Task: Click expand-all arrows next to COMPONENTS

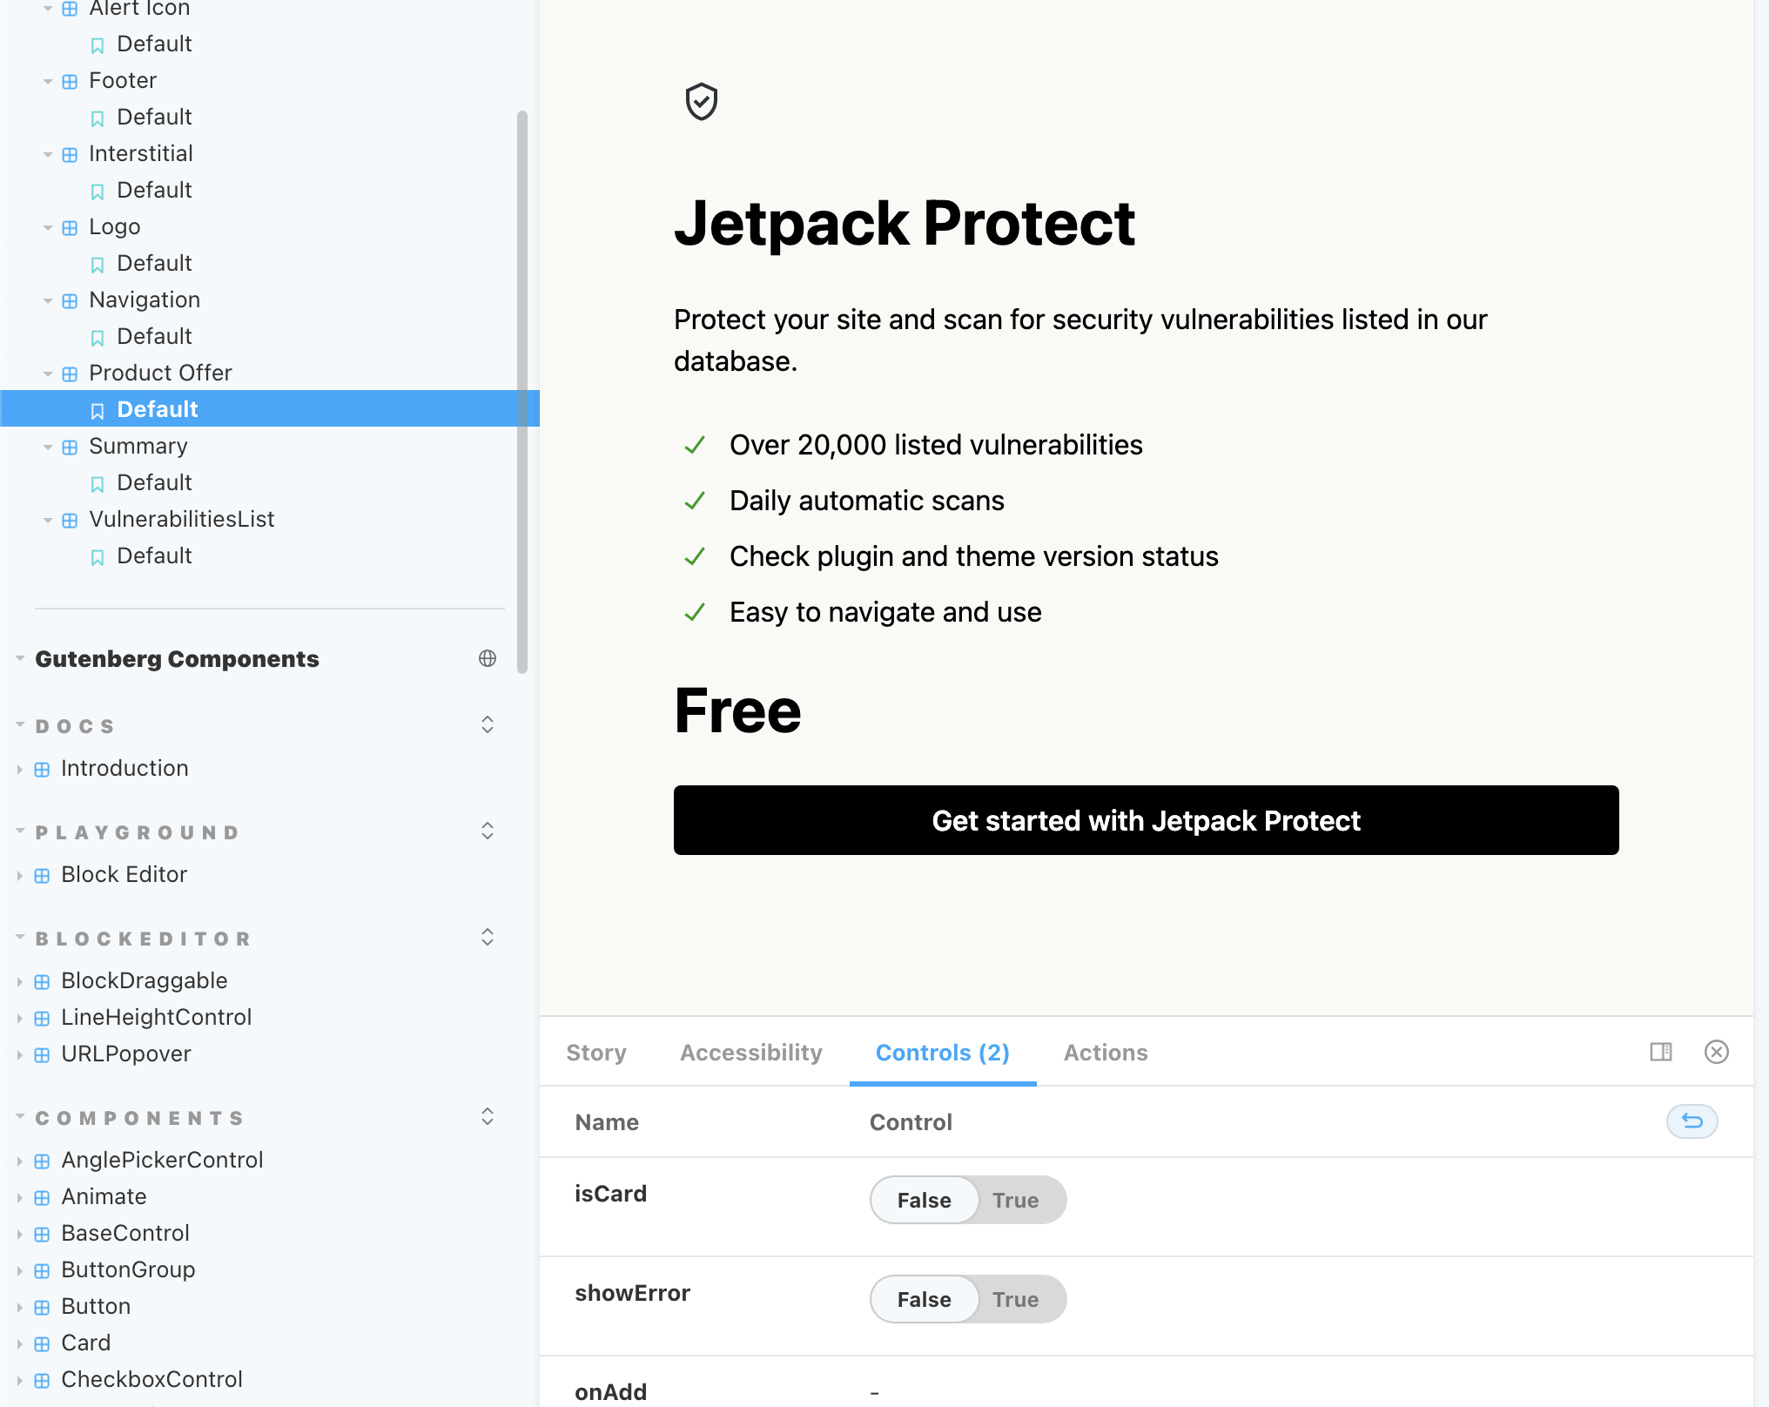Action: (x=488, y=1116)
